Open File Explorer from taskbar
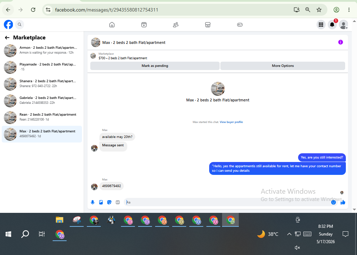 (x=59, y=220)
